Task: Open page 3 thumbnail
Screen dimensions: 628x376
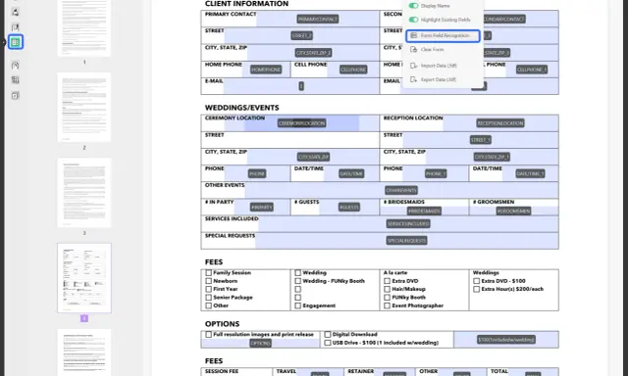Action: pos(84,193)
